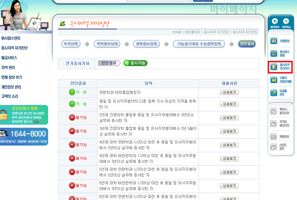The height and width of the screenshot is (200, 297).
Task: Click the 항목 column header
Action: coord(148,83)
